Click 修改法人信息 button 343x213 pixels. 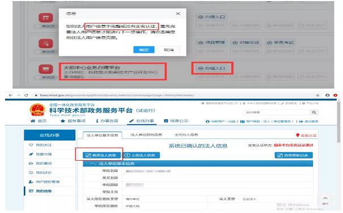(101, 156)
